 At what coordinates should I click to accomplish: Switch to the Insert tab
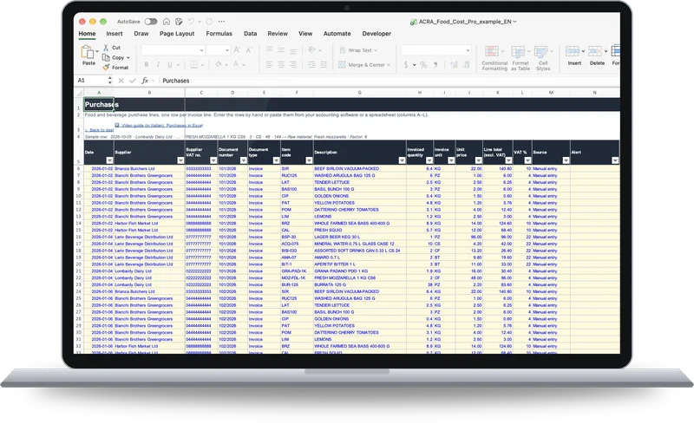coord(115,34)
